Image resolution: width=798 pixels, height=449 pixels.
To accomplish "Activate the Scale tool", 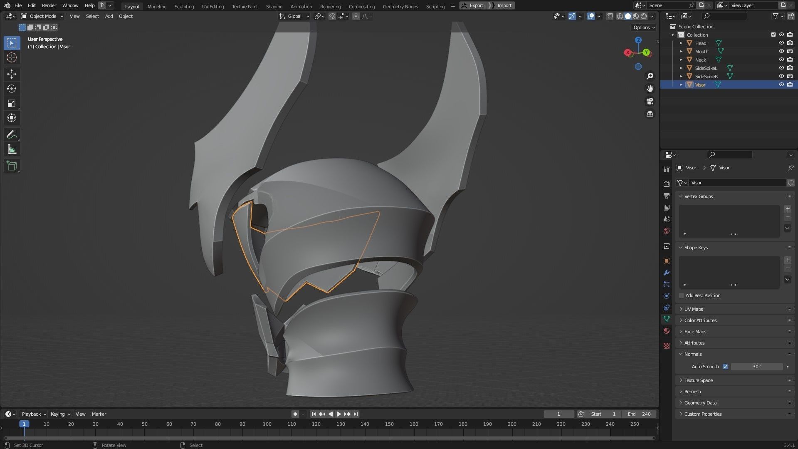I will pos(12,103).
